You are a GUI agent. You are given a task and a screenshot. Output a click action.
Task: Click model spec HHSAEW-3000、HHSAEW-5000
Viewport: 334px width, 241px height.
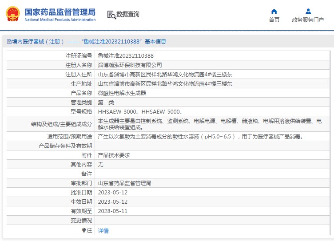[x=140, y=112]
